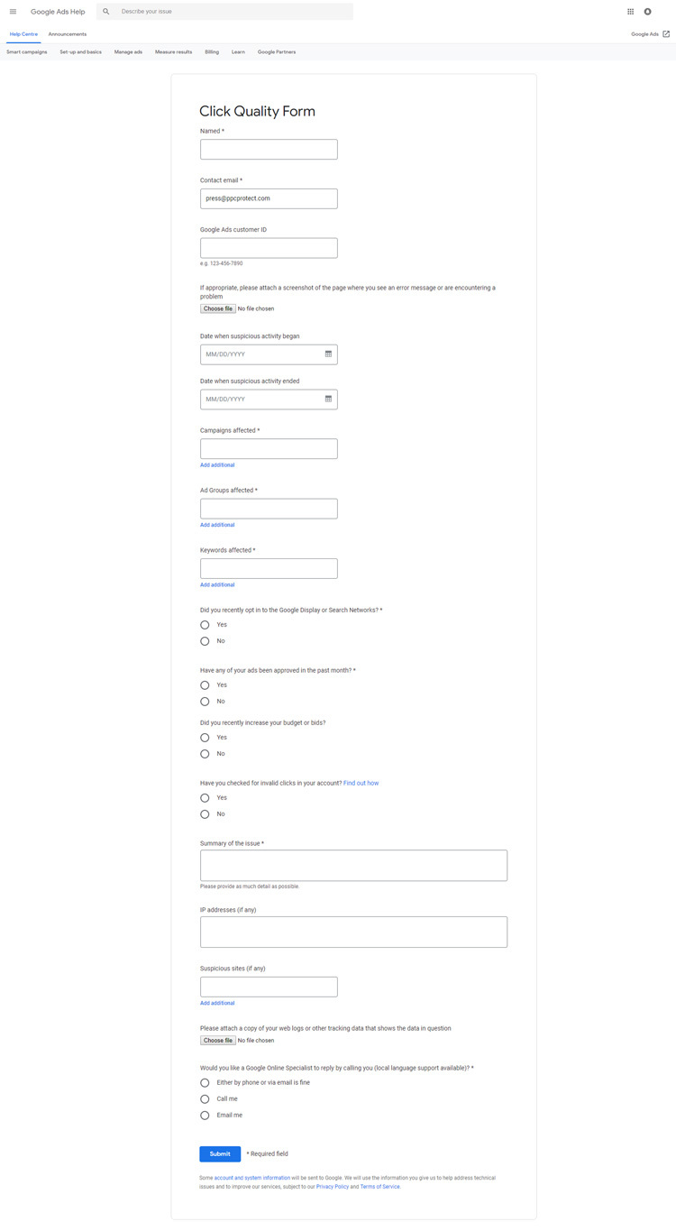
Task: Add additional under Keywords affected
Action: (217, 585)
